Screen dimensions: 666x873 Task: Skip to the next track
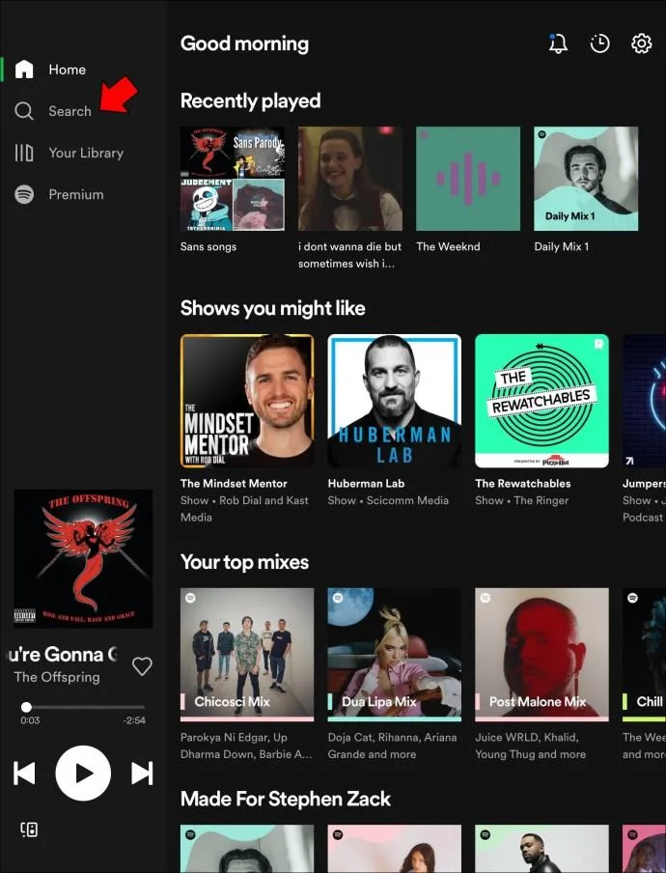point(142,774)
